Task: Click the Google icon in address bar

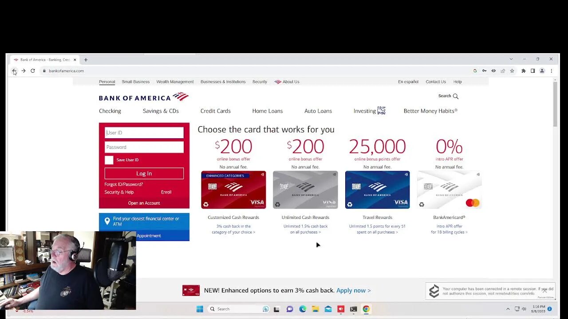Action: [475, 71]
